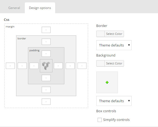
Task: Click the Background color swatch preview
Action: click(x=100, y=63)
